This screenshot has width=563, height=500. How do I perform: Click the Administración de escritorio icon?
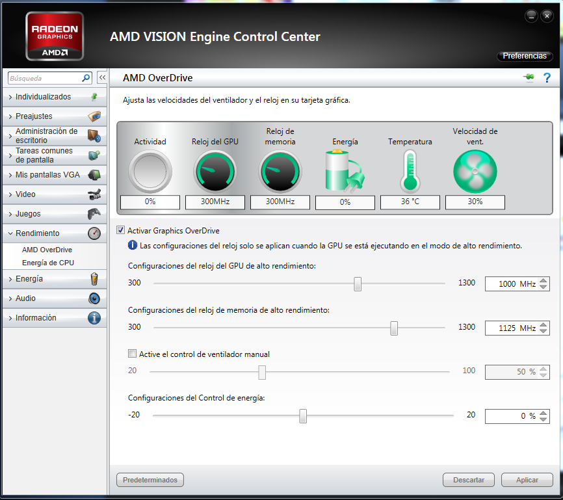pos(94,136)
